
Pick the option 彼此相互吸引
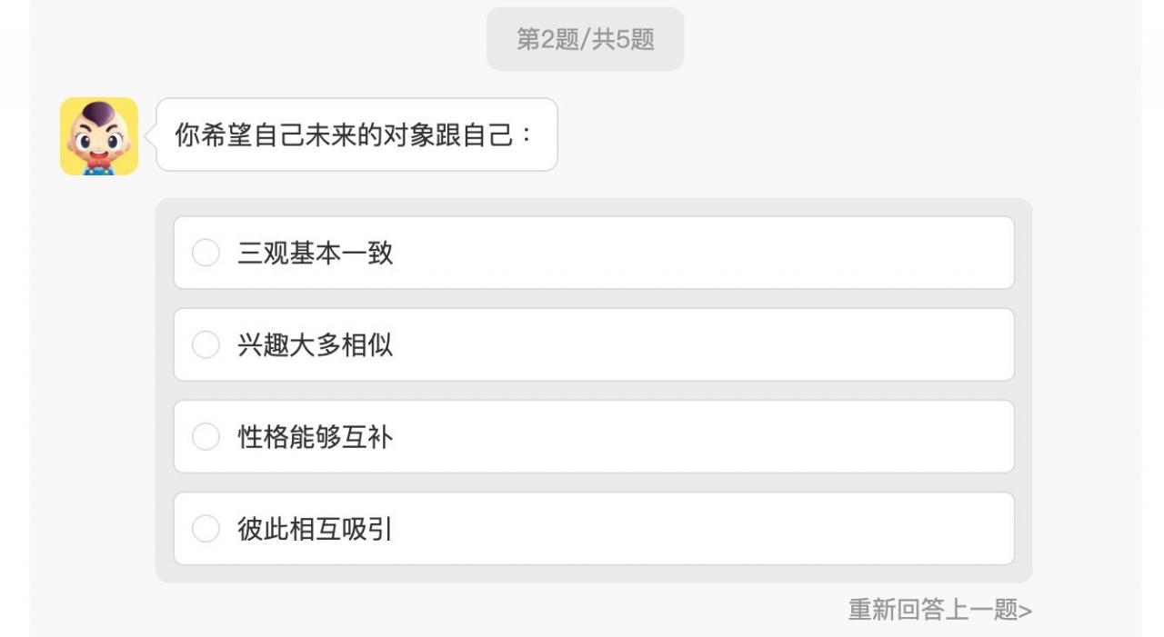point(593,529)
